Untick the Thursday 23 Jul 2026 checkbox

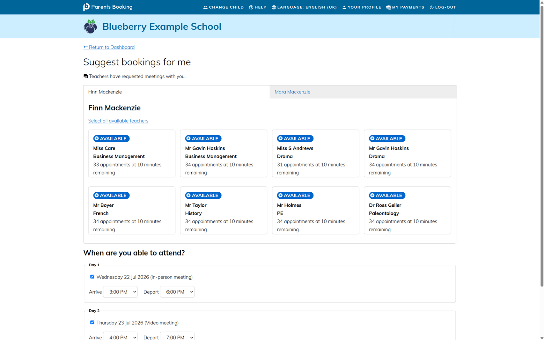pos(92,322)
